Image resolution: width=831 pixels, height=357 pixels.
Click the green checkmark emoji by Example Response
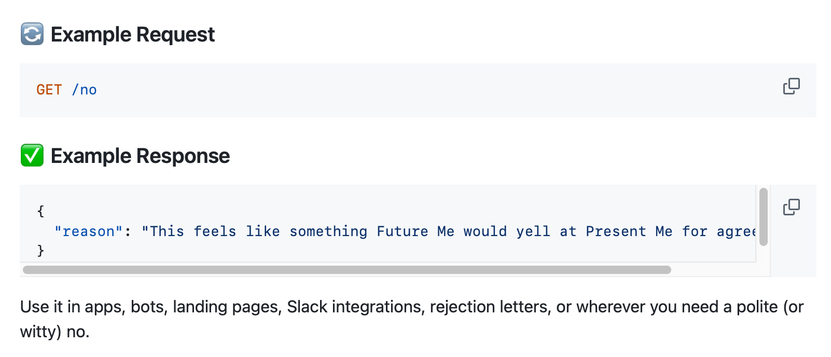(x=32, y=156)
